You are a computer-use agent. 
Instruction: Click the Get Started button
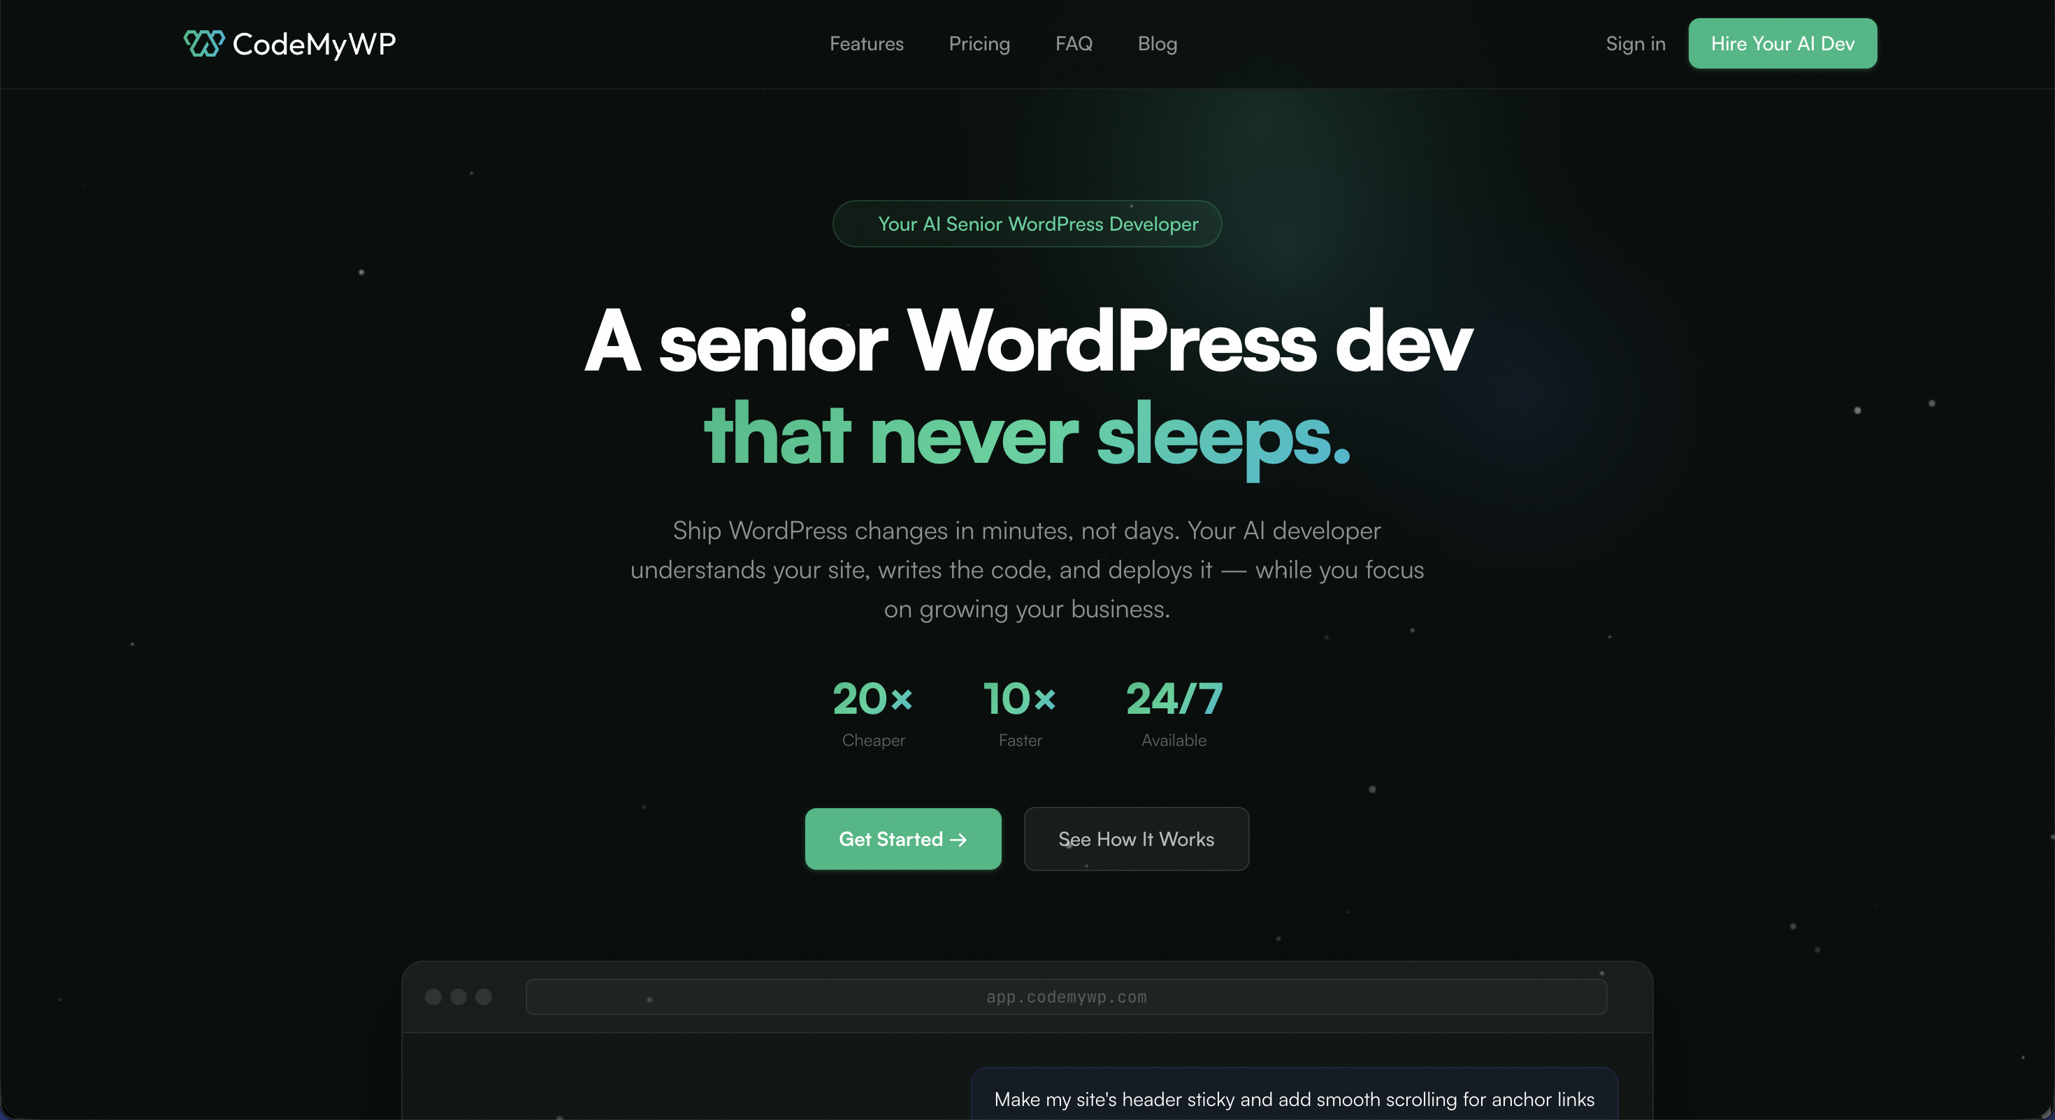903,838
